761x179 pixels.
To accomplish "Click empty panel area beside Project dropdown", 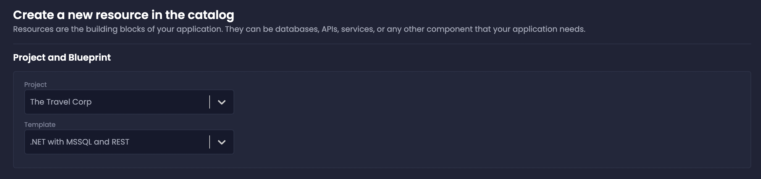I will (459, 102).
